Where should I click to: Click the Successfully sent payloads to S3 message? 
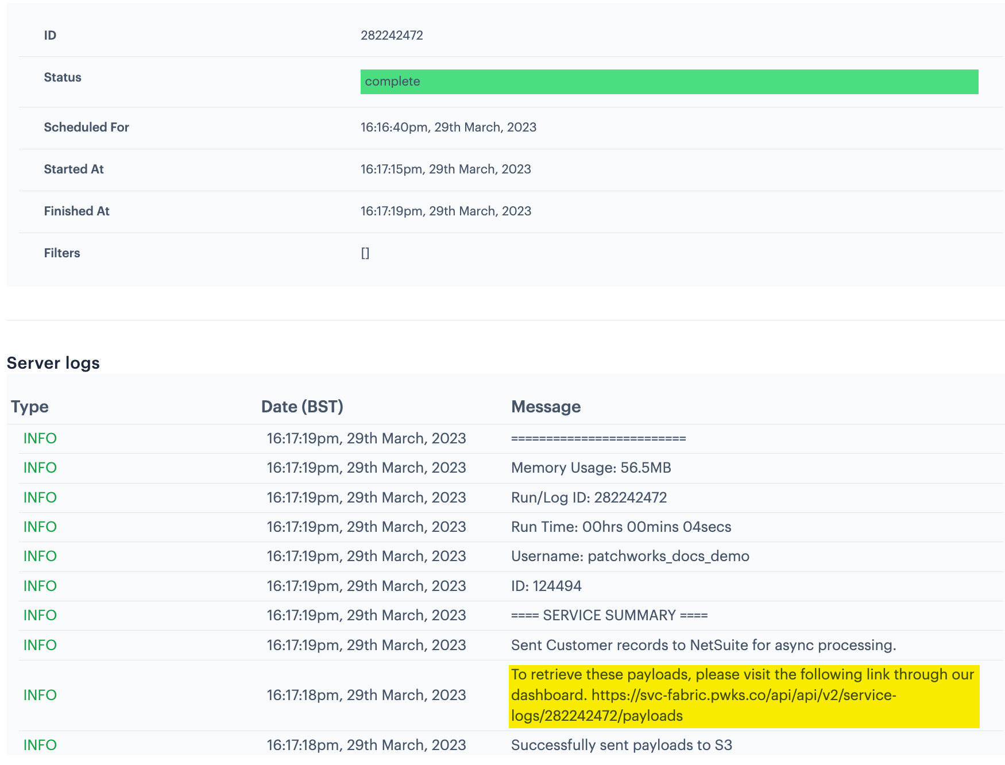click(x=621, y=745)
